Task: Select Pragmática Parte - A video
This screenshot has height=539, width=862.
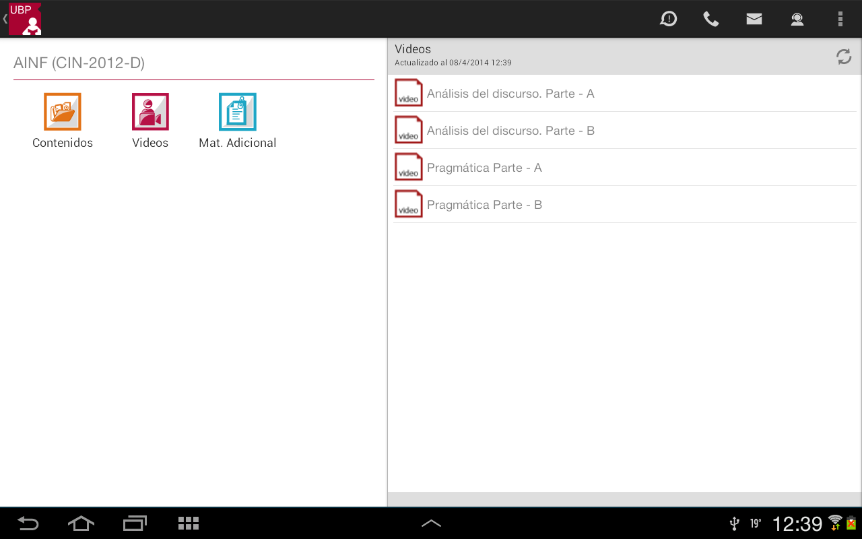Action: tap(484, 168)
